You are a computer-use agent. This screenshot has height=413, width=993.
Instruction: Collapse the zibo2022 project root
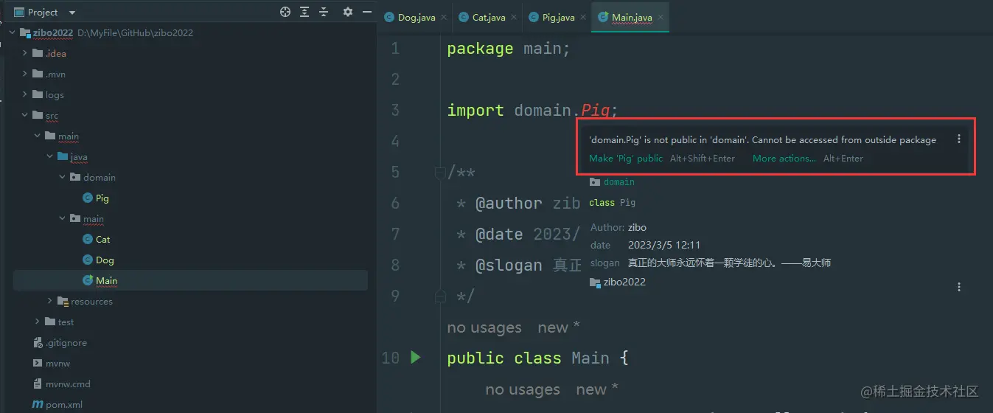click(x=13, y=32)
